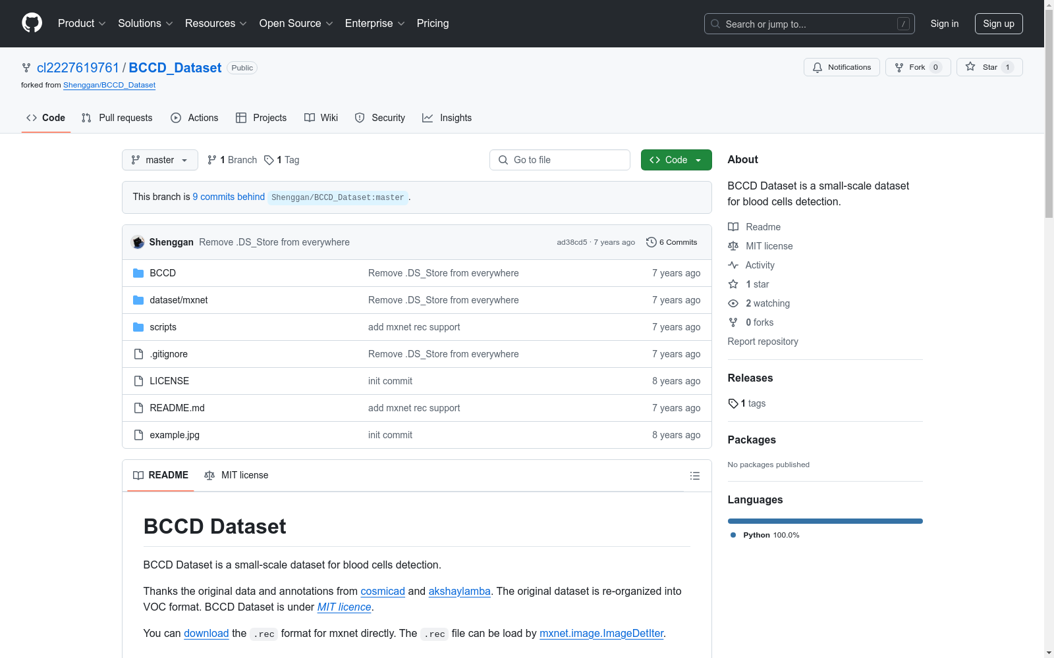
Task: Open the BCCD folder
Action: (x=163, y=273)
